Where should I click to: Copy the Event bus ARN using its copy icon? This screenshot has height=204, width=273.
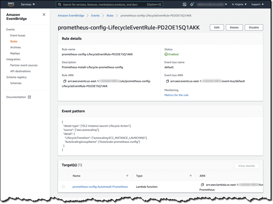(x=167, y=81)
